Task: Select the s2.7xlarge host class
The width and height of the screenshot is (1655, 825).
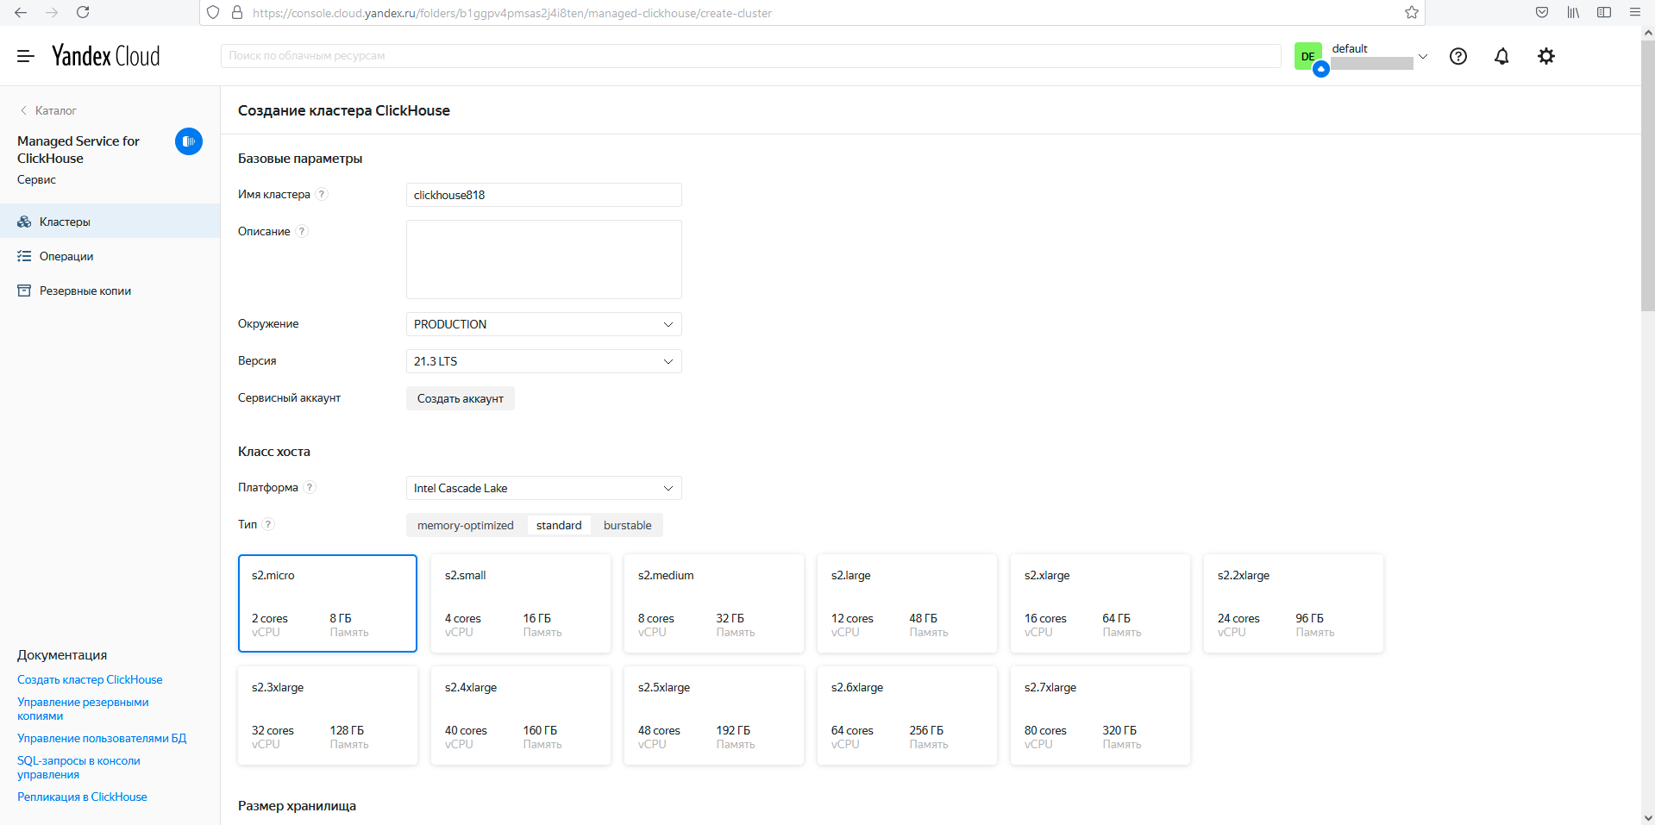Action: [x=1100, y=716]
